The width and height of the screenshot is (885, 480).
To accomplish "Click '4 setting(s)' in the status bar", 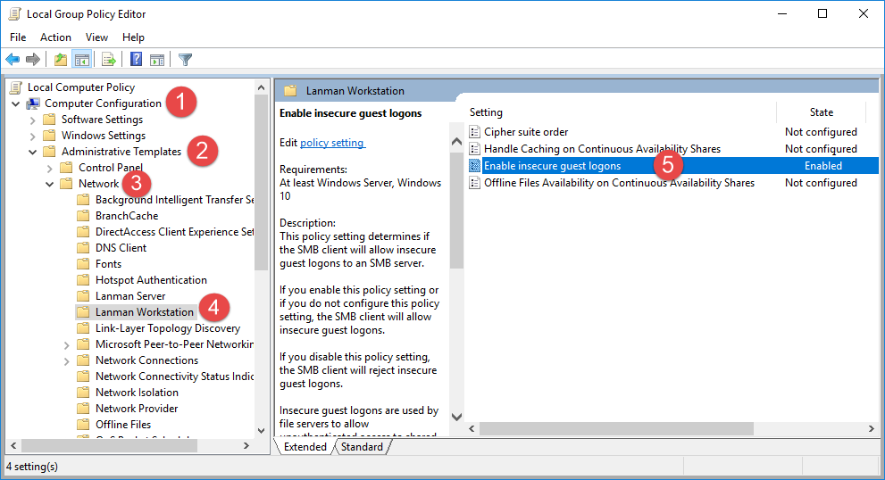I will [32, 467].
